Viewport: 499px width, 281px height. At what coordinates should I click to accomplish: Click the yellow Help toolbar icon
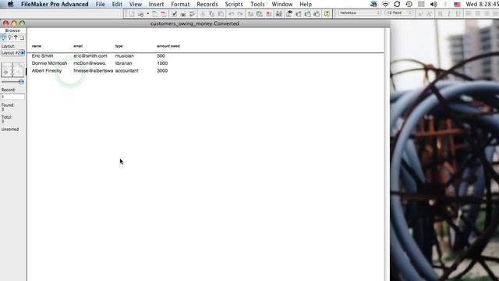point(327,14)
